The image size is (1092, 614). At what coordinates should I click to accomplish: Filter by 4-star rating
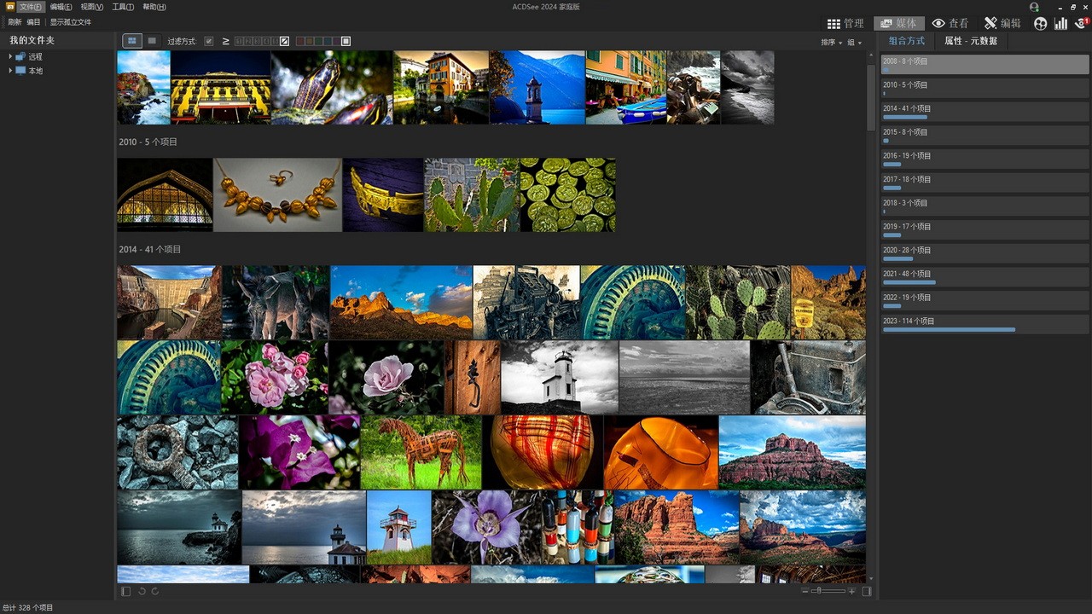264,41
